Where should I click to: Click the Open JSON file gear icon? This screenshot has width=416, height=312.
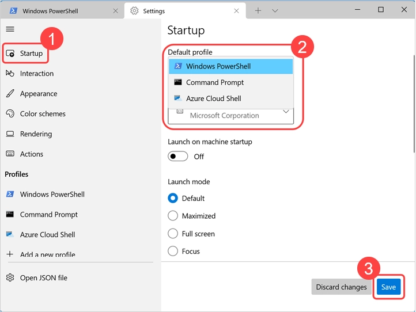pos(10,278)
